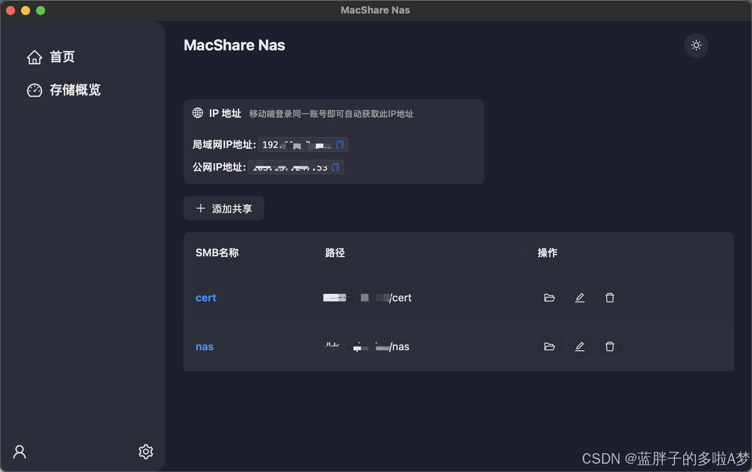The height and width of the screenshot is (472, 752).
Task: Delete the nas share
Action: (x=610, y=346)
